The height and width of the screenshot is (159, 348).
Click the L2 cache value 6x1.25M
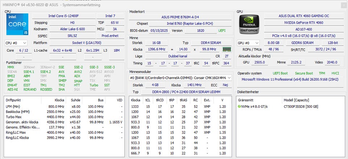(93, 50)
